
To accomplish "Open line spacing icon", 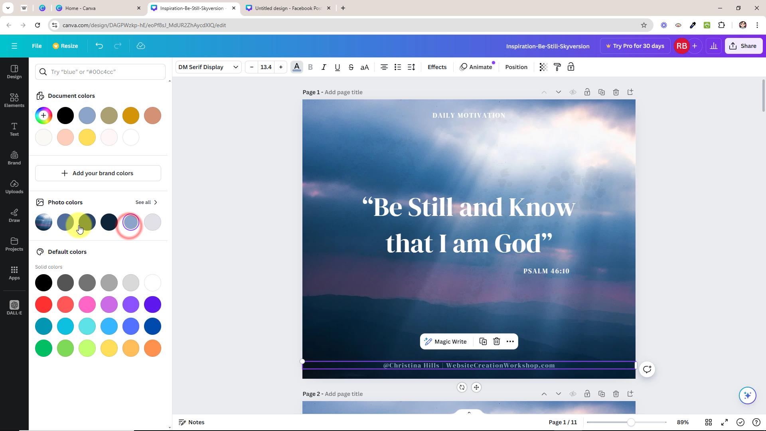I will click(411, 67).
